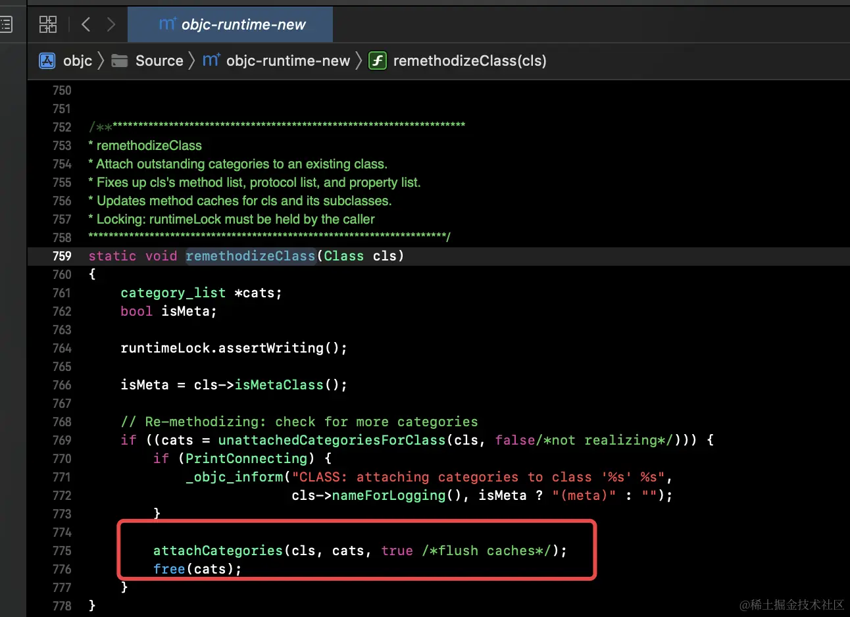Click the function icon in breadcrumb

(x=377, y=61)
